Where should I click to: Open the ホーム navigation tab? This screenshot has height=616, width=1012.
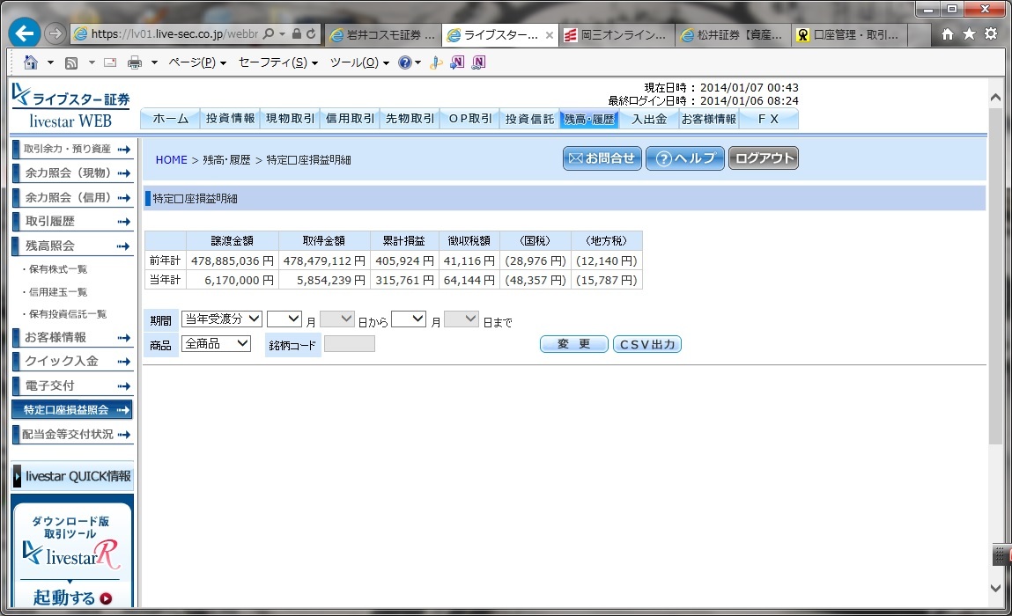[170, 119]
